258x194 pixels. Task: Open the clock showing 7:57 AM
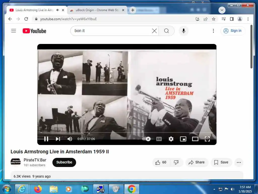pos(245,189)
